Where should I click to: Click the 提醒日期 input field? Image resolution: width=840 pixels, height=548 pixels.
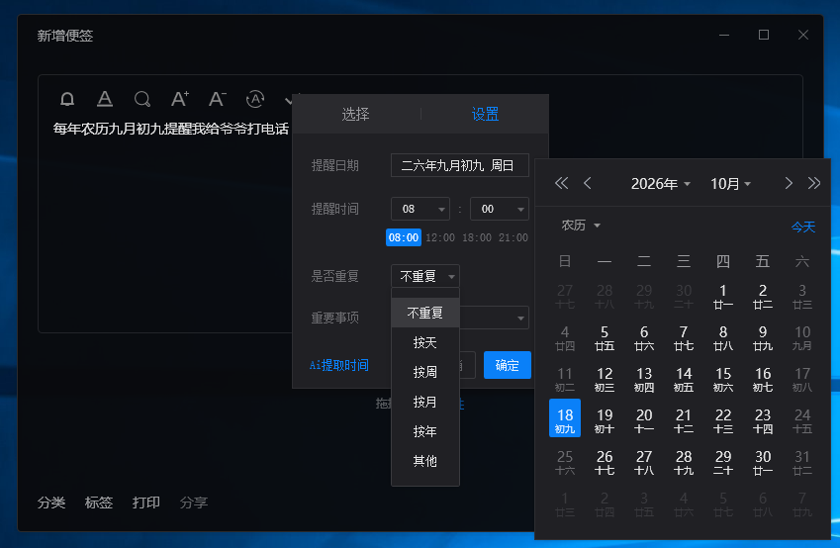[x=460, y=165]
